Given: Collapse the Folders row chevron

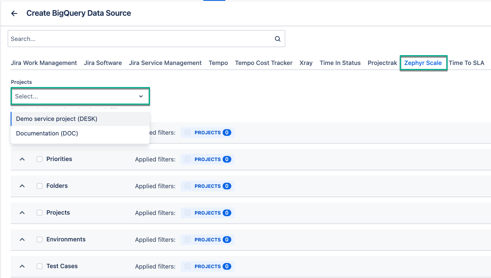Looking at the screenshot, I should coord(22,186).
